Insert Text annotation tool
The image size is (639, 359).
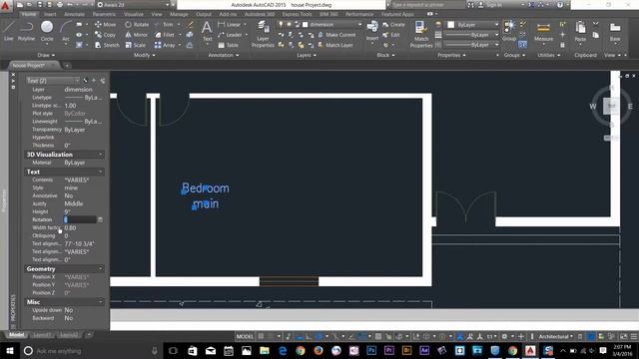(207, 31)
